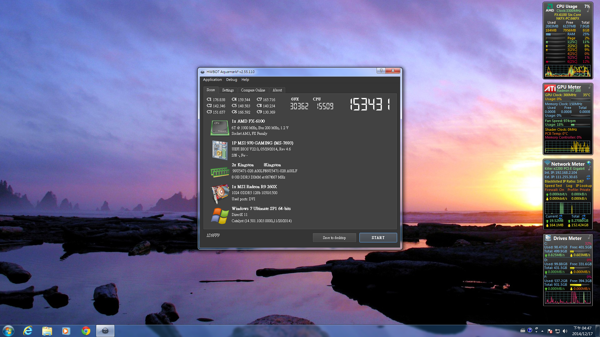Click Speed Test link in Network Meter
Screen dimensions: 600x337
pos(553,186)
